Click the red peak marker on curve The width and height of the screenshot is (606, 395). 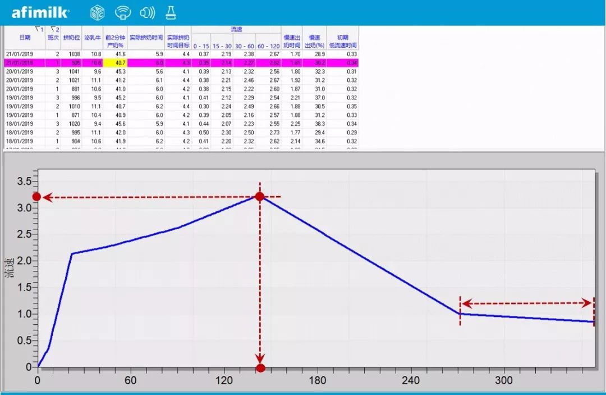[260, 196]
